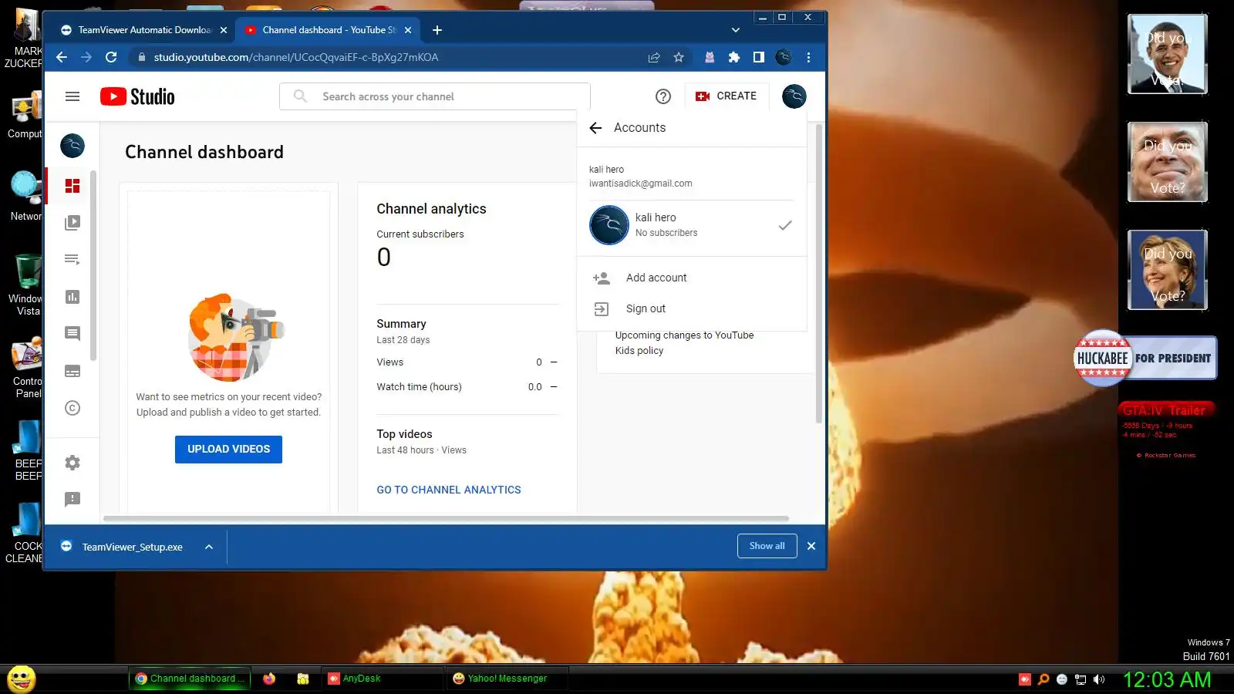Screen dimensions: 1234x694
Task: Click the share page icon in the address bar
Action: pyautogui.click(x=654, y=57)
